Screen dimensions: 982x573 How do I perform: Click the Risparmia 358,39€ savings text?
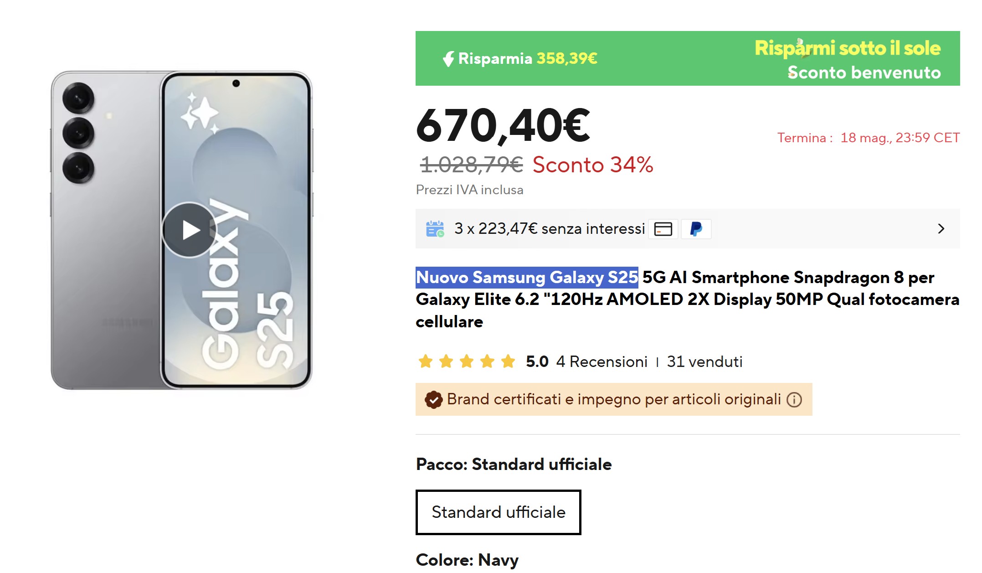pyautogui.click(x=527, y=59)
